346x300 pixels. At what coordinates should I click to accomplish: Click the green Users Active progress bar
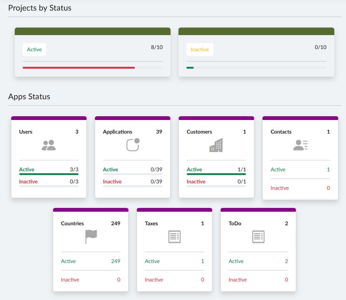49,174
